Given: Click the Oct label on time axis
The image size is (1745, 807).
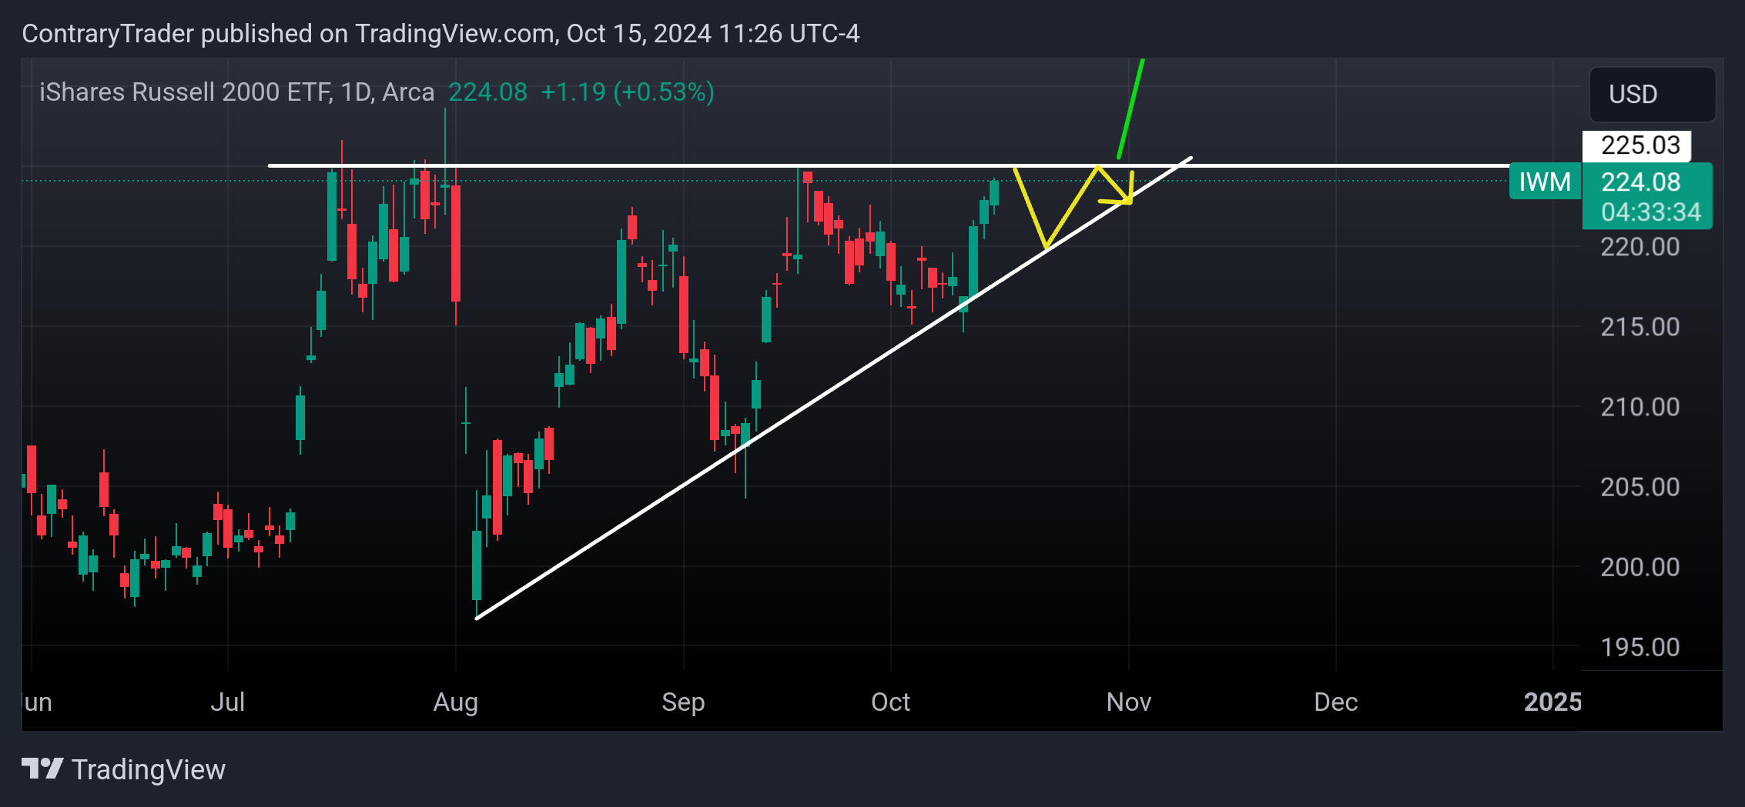Looking at the screenshot, I should tap(890, 702).
